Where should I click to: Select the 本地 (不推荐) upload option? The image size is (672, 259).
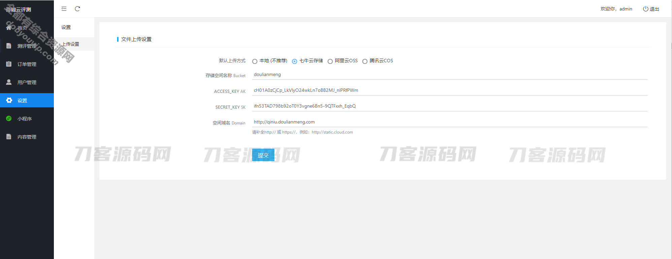coord(255,61)
